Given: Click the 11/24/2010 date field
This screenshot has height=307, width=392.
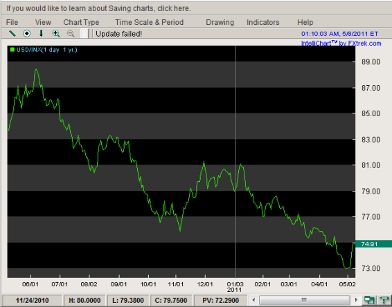Looking at the screenshot, I should coord(32,300).
